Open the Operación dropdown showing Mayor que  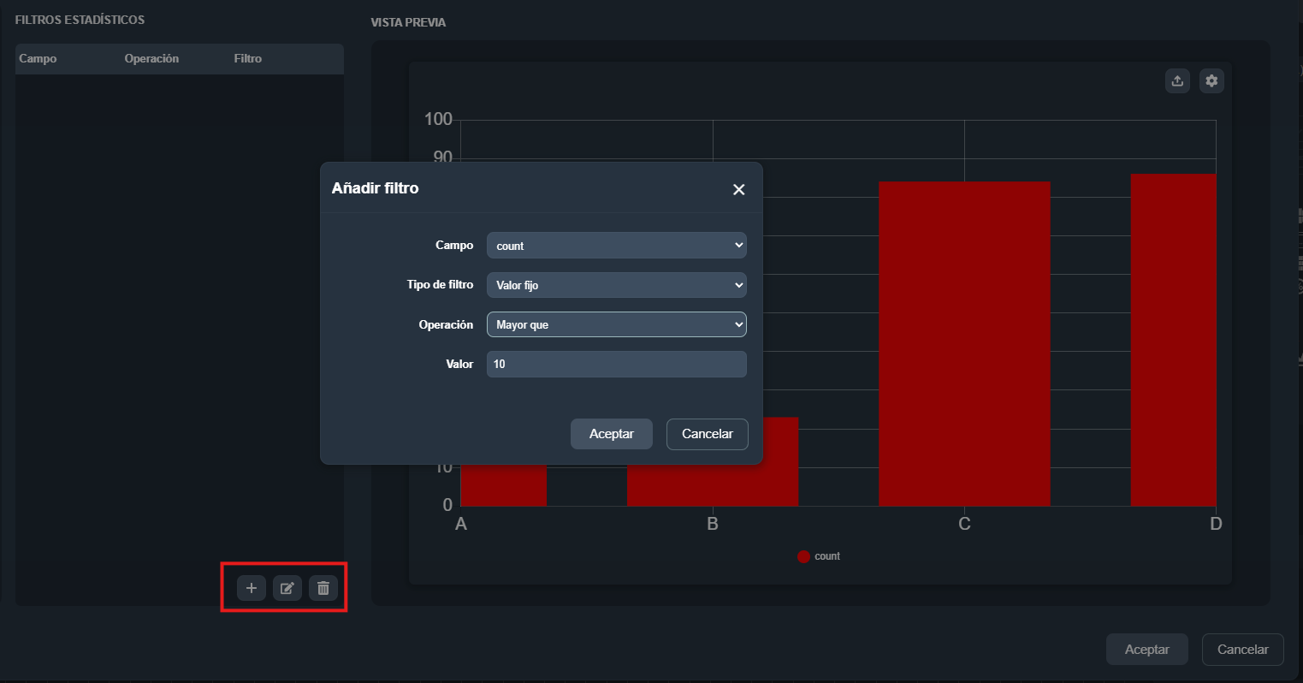616,324
